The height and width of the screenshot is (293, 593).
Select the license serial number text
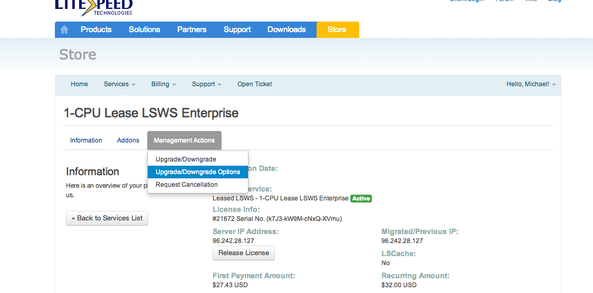point(277,219)
